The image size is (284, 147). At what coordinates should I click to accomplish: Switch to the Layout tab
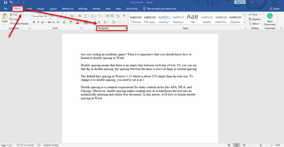[x=53, y=9]
